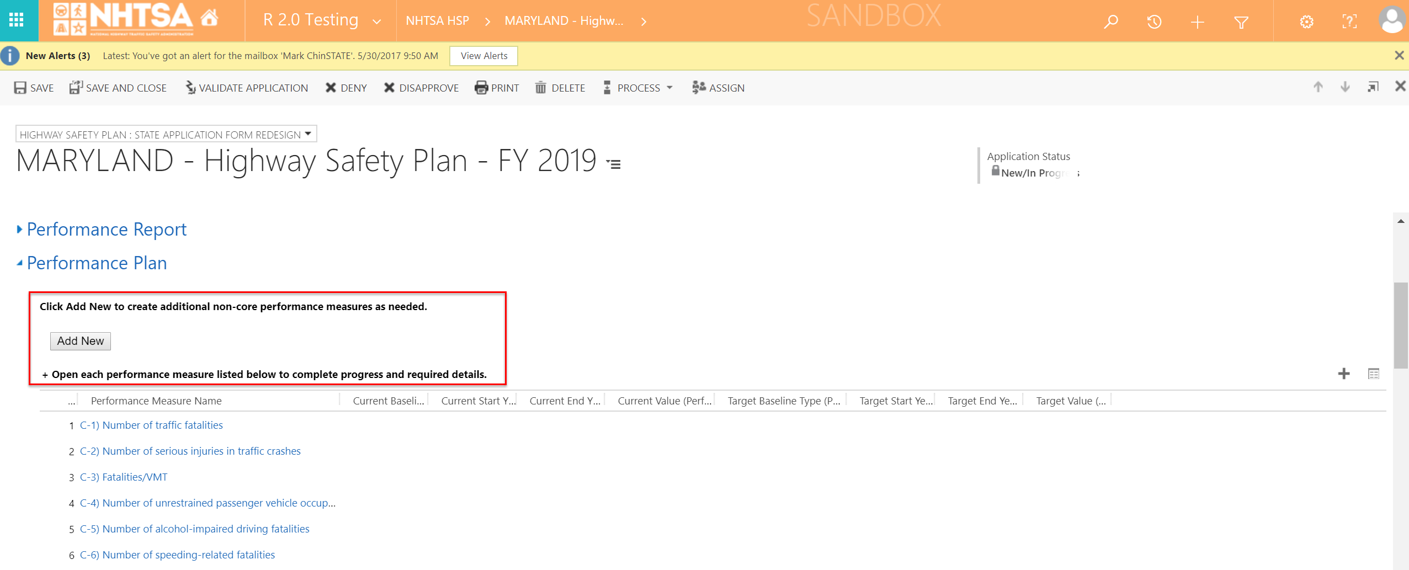
Task: Sort by Target Baseline Type column
Action: pos(784,401)
